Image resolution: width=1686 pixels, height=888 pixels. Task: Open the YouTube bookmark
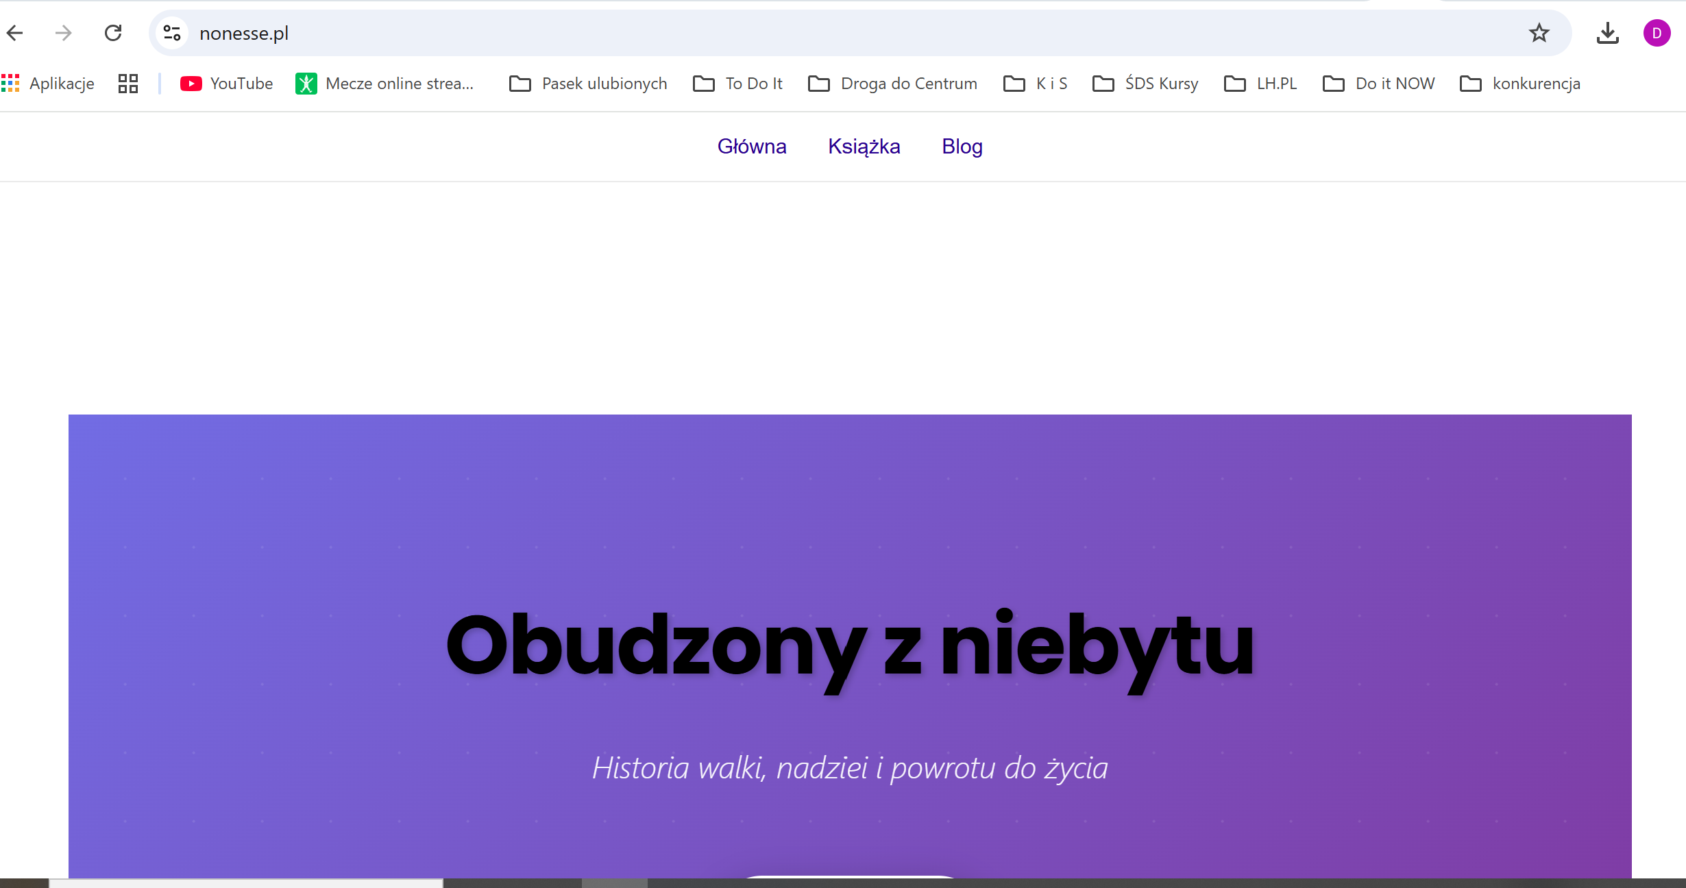pyautogui.click(x=226, y=84)
